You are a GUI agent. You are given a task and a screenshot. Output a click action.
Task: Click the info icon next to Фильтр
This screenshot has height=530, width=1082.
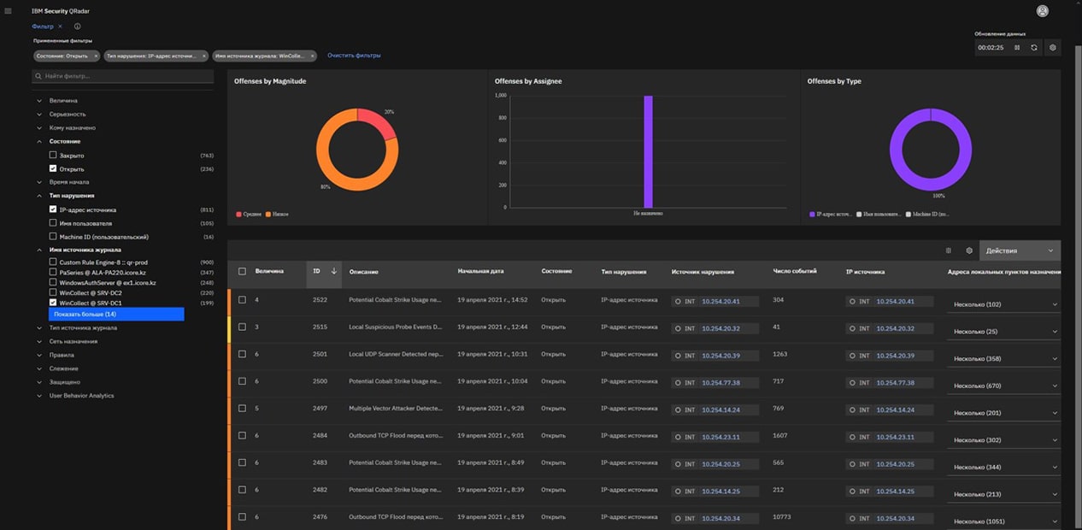click(x=77, y=26)
